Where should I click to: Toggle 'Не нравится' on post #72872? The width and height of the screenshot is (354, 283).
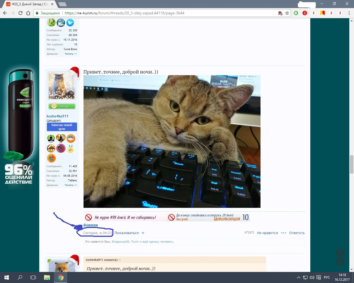(267, 233)
